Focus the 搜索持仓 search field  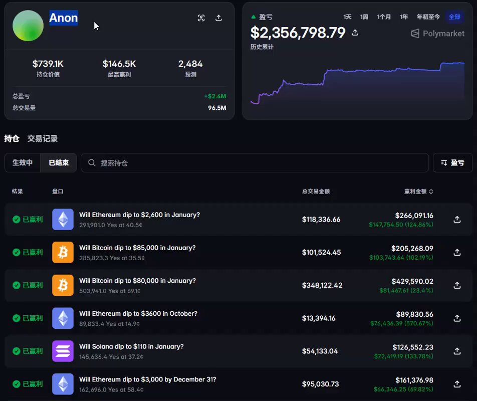pyautogui.click(x=255, y=163)
